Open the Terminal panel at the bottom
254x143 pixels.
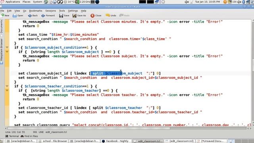tap(12, 136)
